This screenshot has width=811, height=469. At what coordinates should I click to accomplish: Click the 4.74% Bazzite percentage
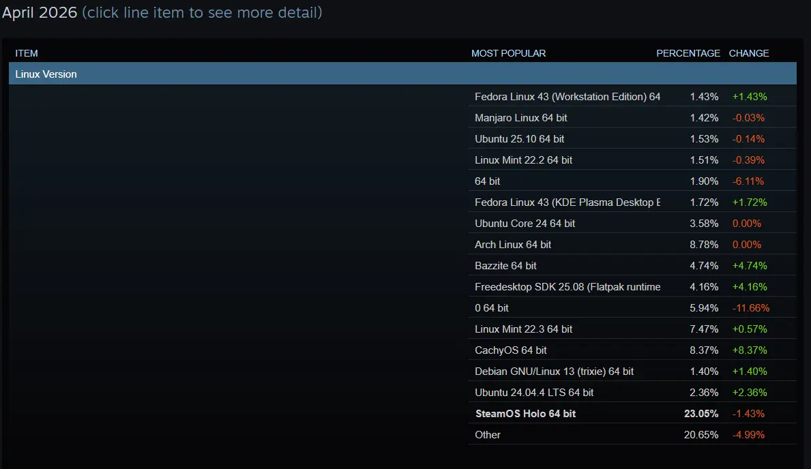[x=704, y=266]
